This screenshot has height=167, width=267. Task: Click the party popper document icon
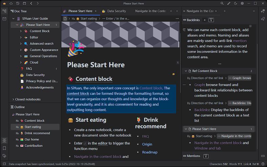[x=76, y=49]
